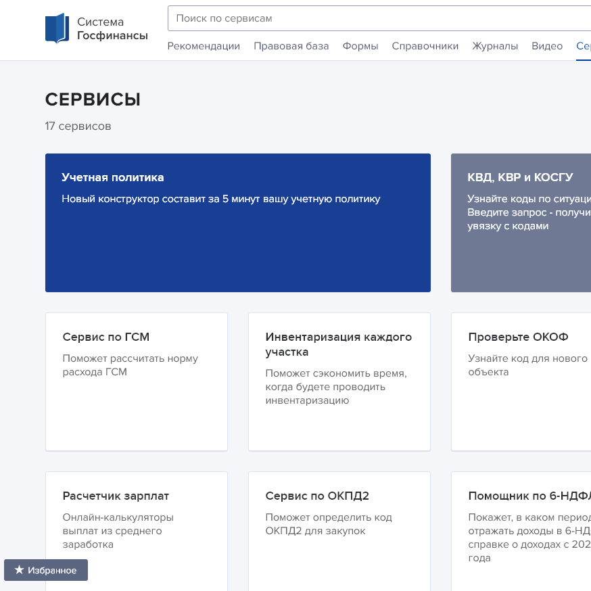Click the 17 сервисов count text
This screenshot has height=591, width=591.
[78, 126]
